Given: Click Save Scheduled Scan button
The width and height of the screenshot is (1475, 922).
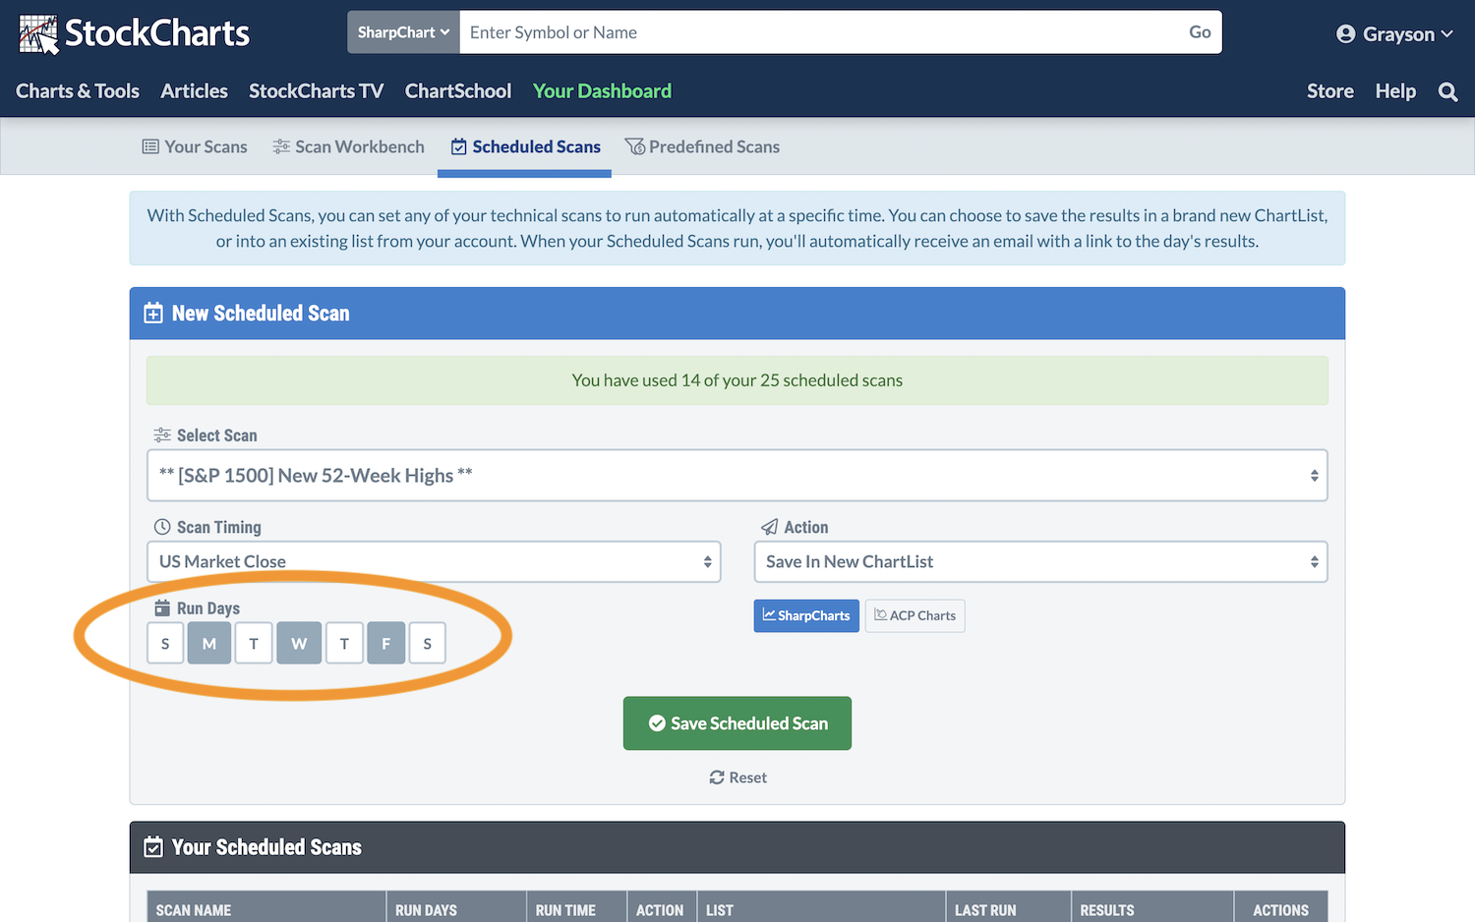Looking at the screenshot, I should 737,723.
